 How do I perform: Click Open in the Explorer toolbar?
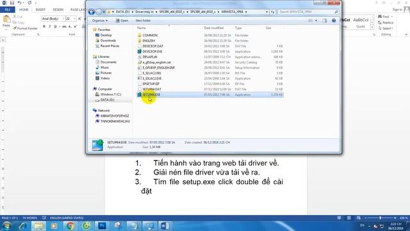122,21
